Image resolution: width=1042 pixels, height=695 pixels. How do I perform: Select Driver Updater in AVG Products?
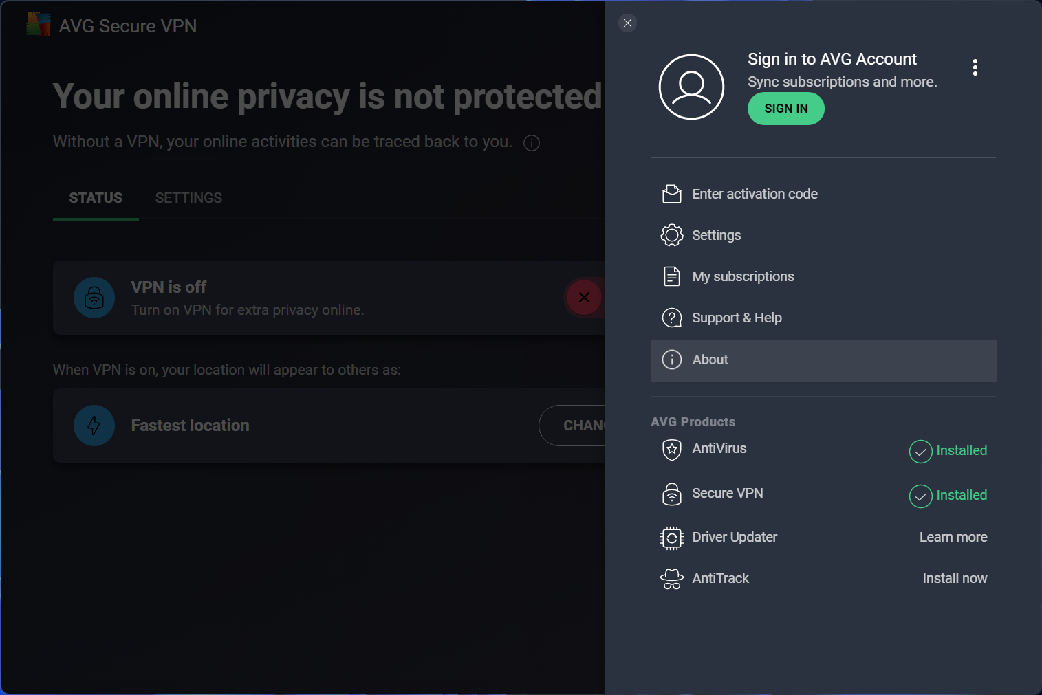[x=735, y=538]
